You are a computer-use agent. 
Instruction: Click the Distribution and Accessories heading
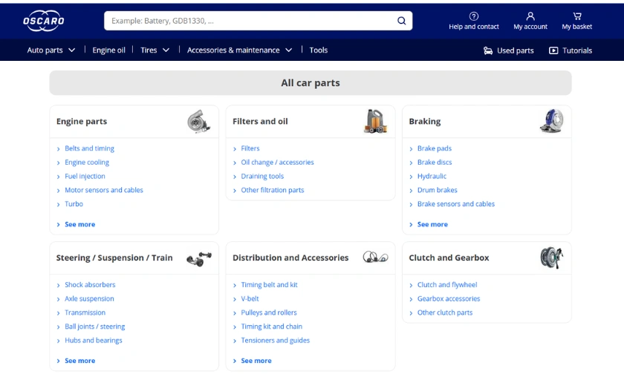click(290, 258)
